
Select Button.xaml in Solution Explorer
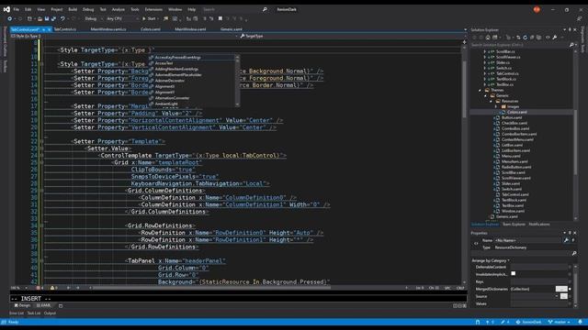(512, 117)
